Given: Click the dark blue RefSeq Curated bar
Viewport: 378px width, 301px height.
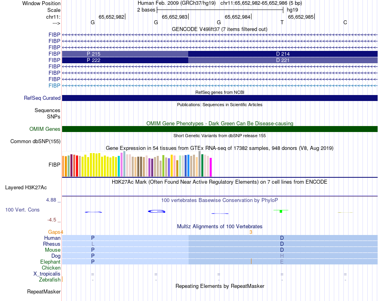Looking at the screenshot, I should [220, 98].
